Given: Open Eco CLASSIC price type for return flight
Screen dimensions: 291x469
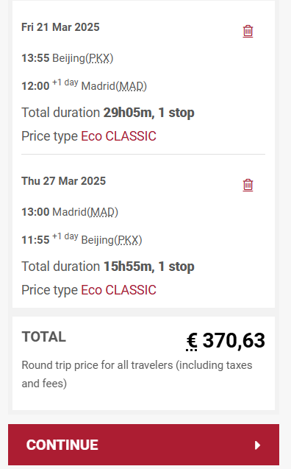Looking at the screenshot, I should (x=118, y=290).
